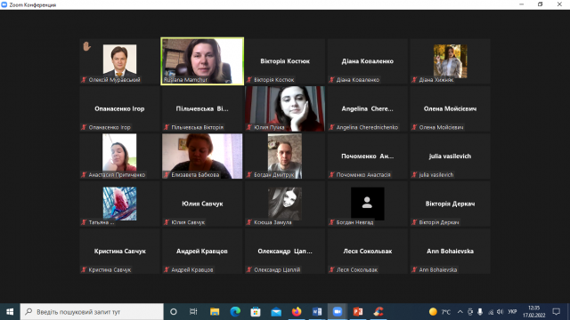Click the muted mic icon beside Кристина Савчук

coord(84,270)
